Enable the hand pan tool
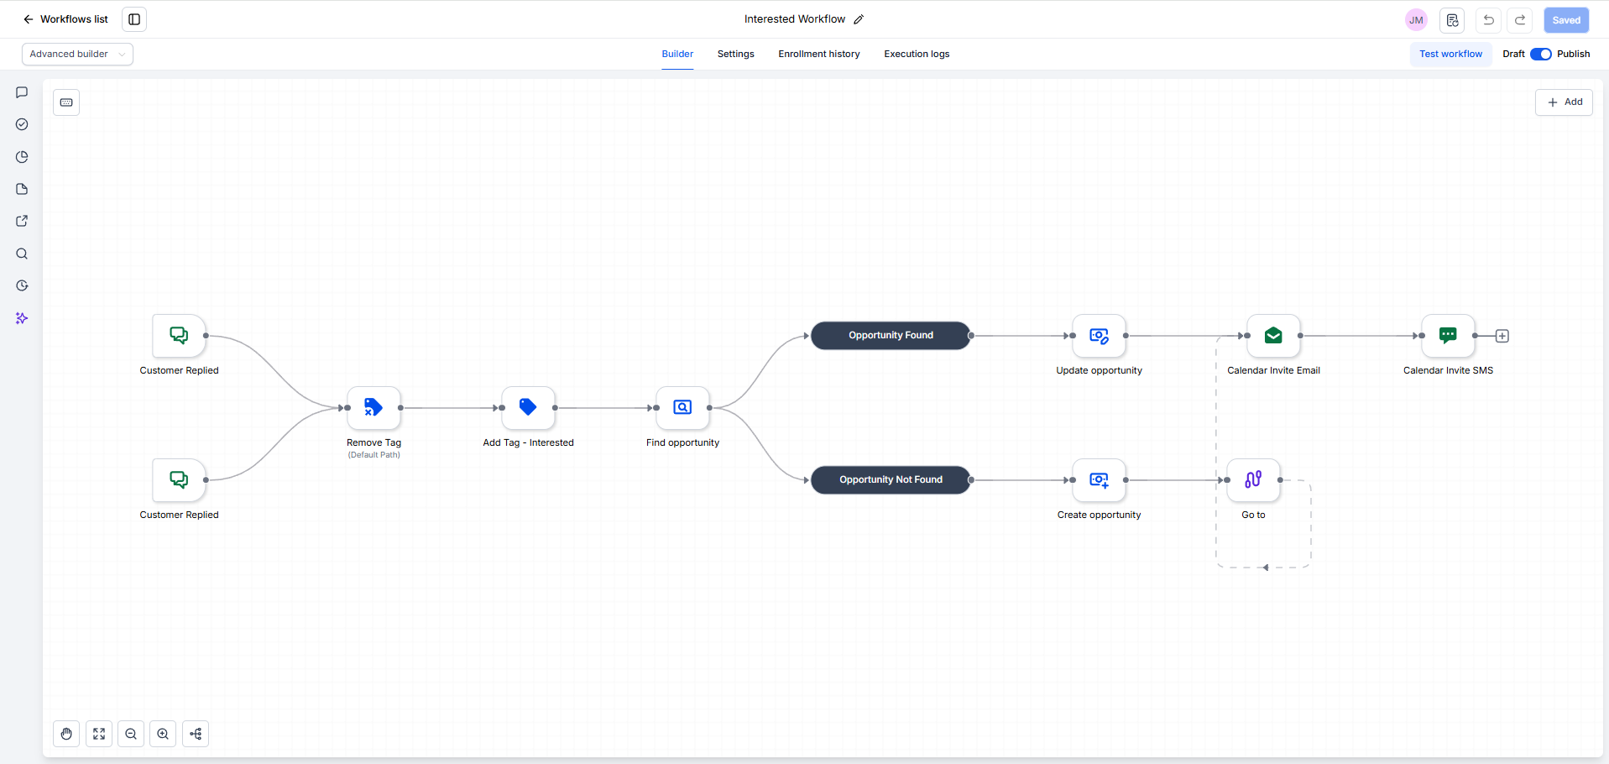 pos(66,734)
